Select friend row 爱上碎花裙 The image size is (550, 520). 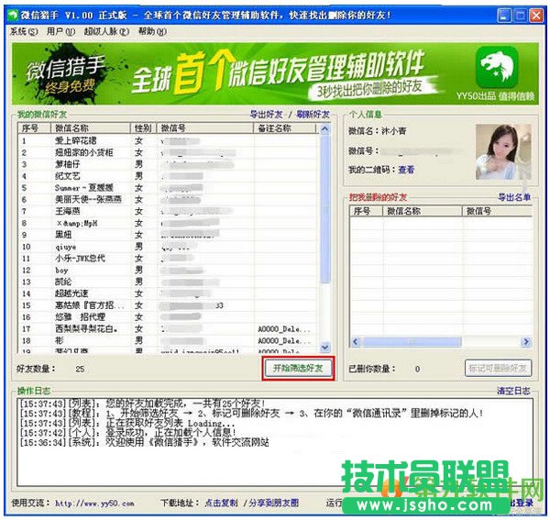169,141
